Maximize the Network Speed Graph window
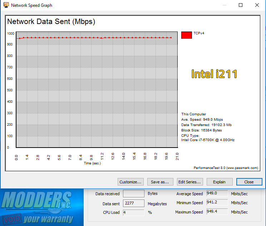Image resolution: width=266 pixels, height=226 pixels. [x=240, y=5]
